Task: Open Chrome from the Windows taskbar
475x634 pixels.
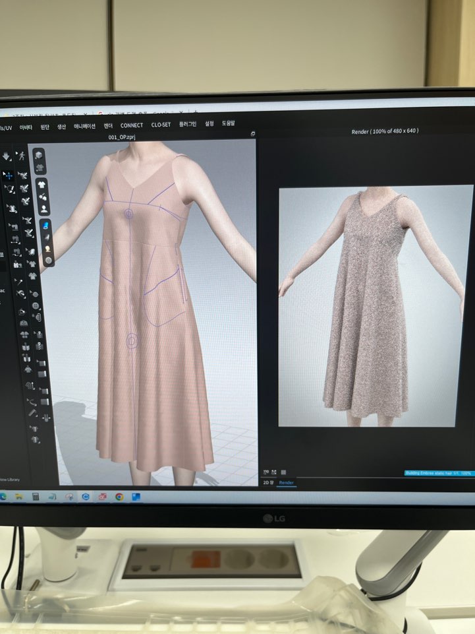Action: coord(119,497)
